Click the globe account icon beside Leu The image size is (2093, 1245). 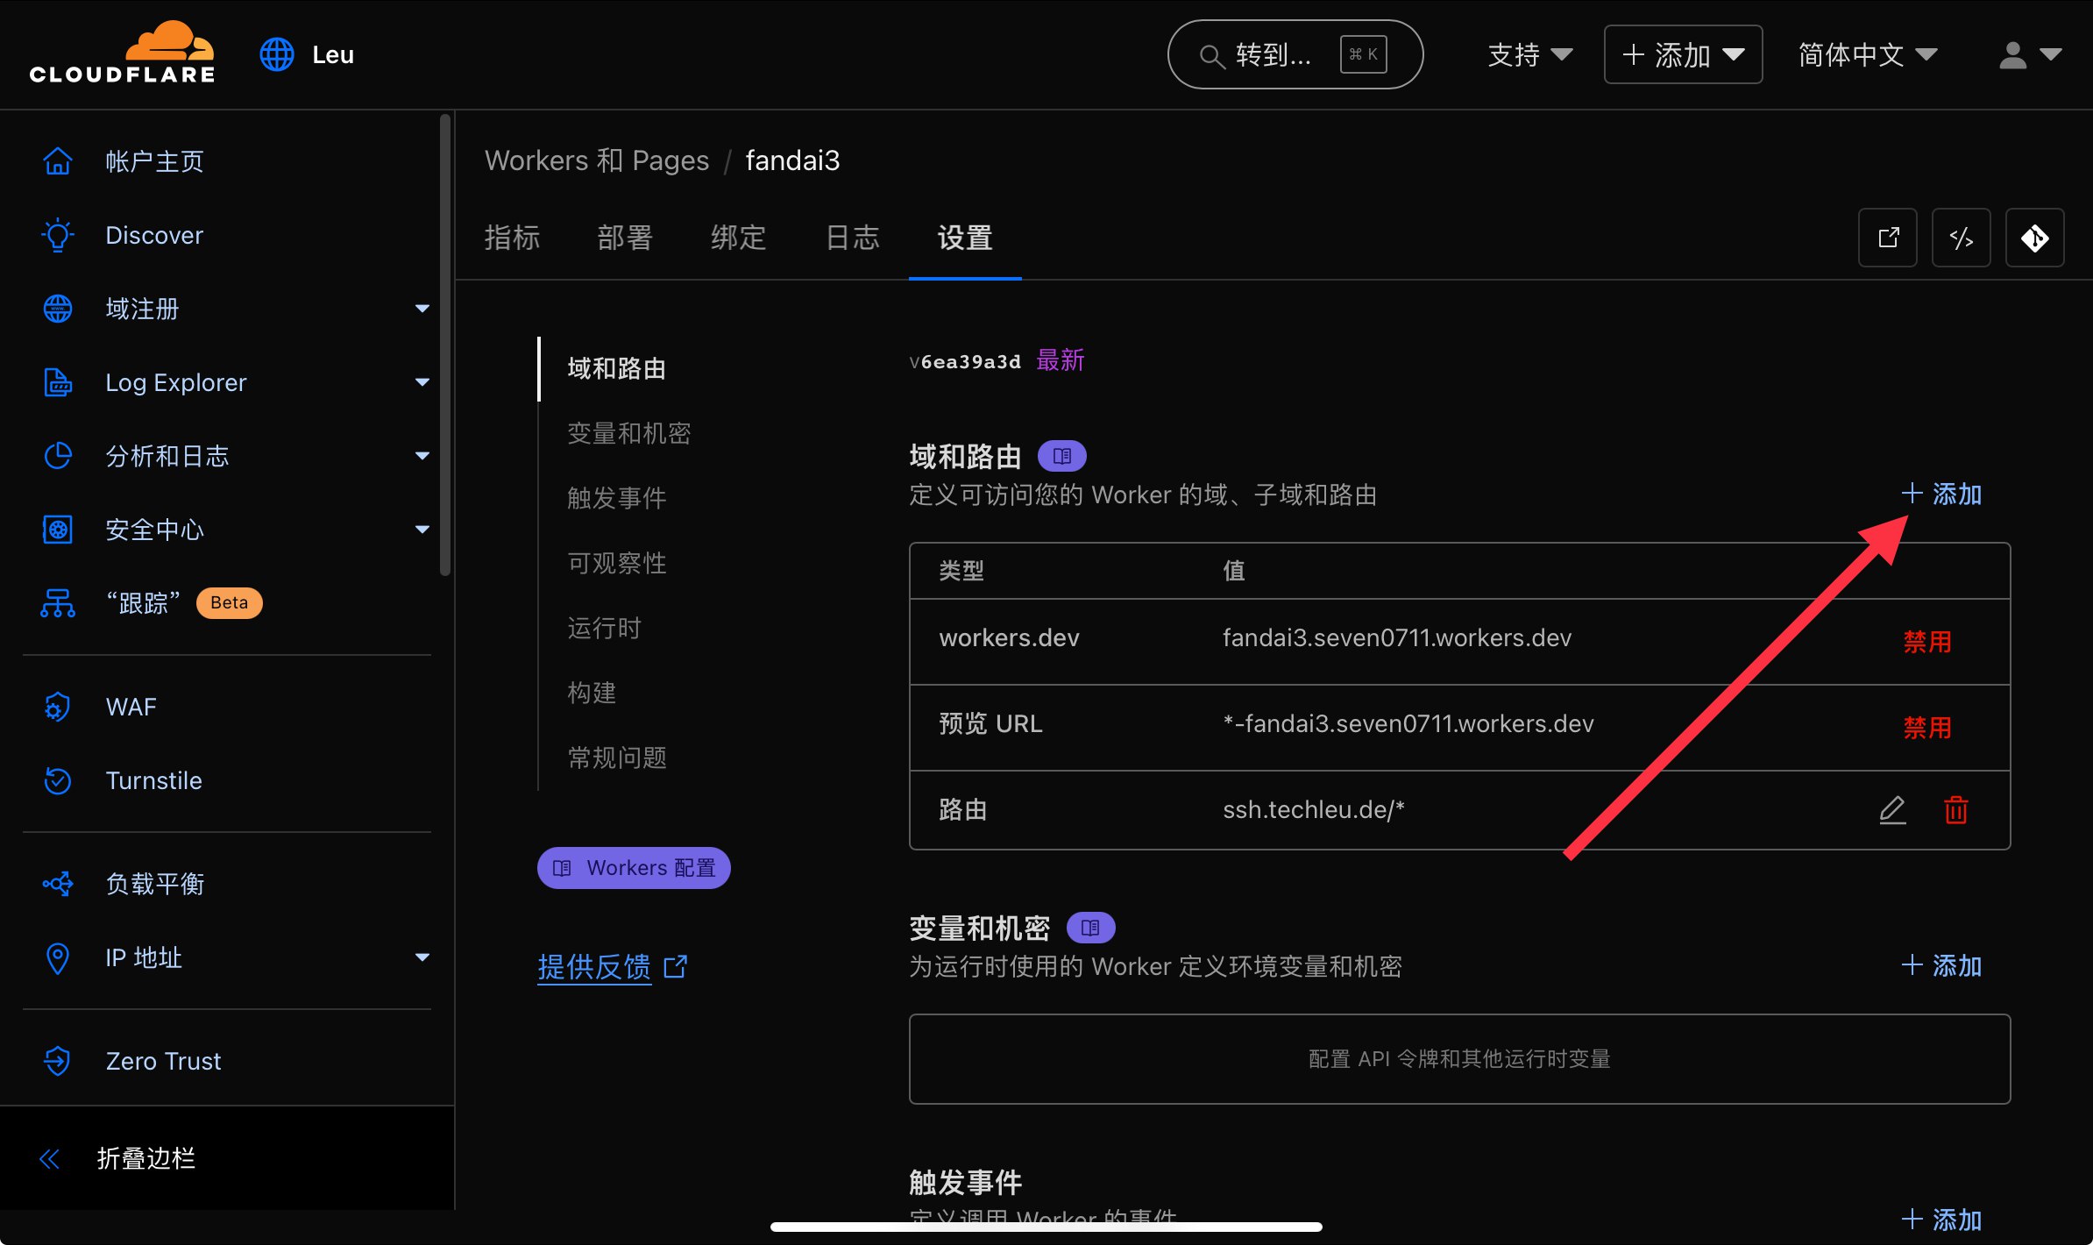[277, 54]
